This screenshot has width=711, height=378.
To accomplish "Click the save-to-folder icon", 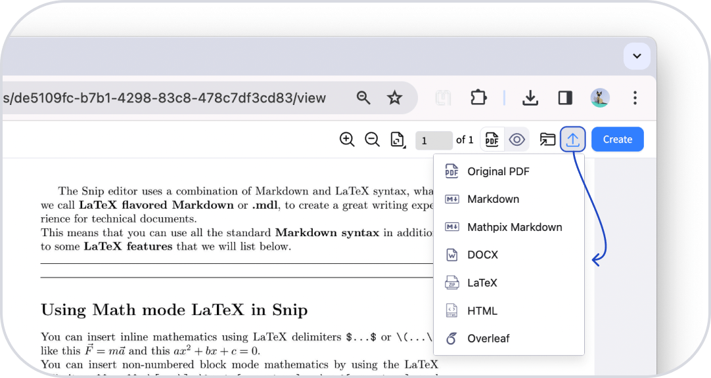I will click(547, 139).
